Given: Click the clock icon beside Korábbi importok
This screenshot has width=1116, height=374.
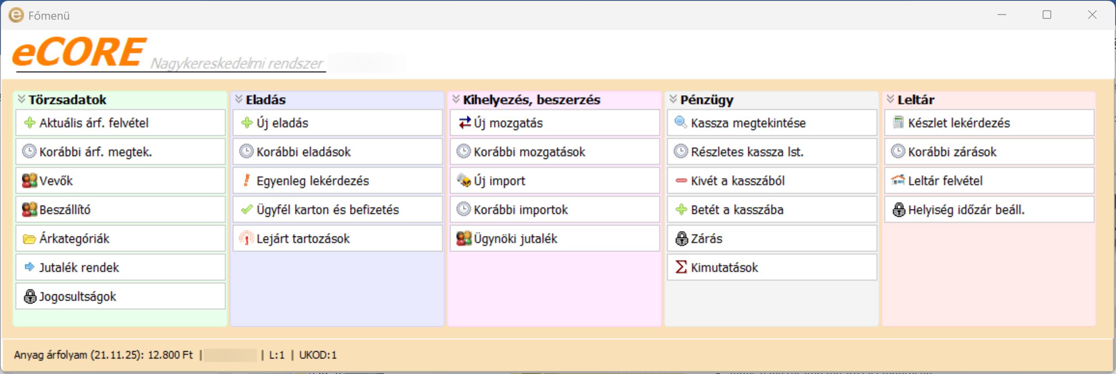Looking at the screenshot, I should click(463, 209).
